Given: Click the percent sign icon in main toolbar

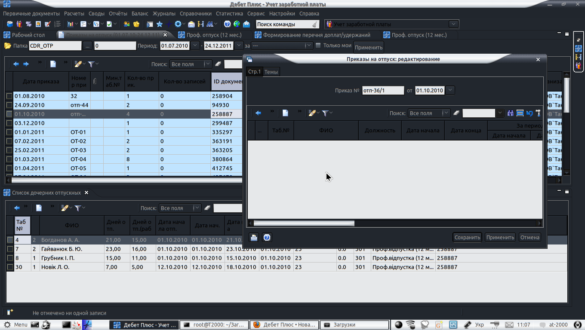Looking at the screenshot, I should (x=28, y=24).
